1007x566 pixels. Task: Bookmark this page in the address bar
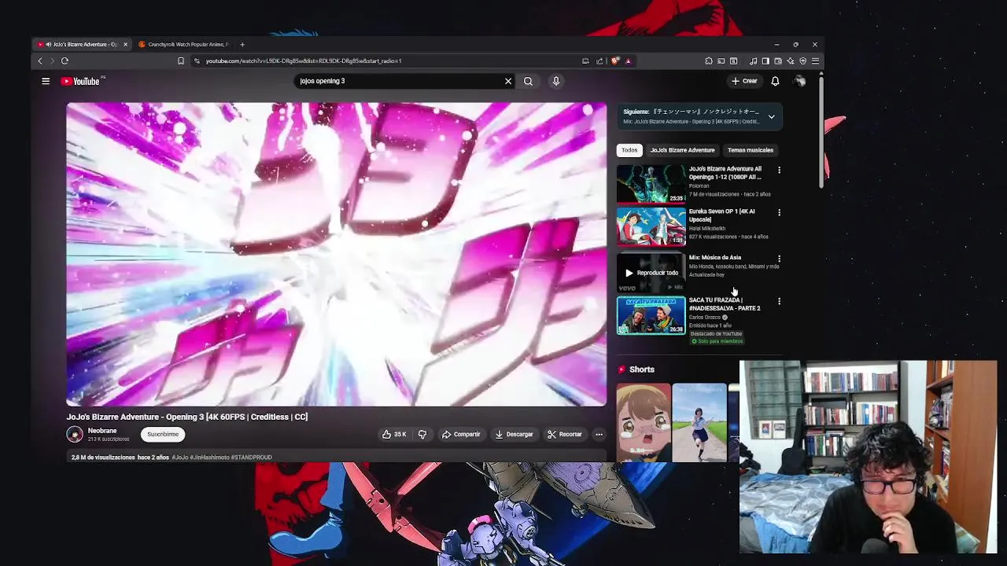[181, 61]
